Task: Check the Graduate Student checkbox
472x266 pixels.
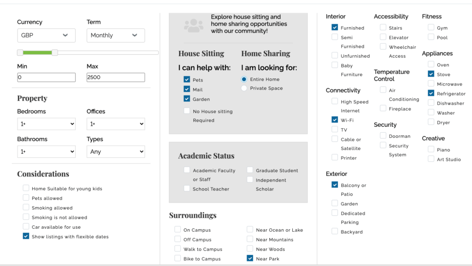Action: (x=250, y=170)
